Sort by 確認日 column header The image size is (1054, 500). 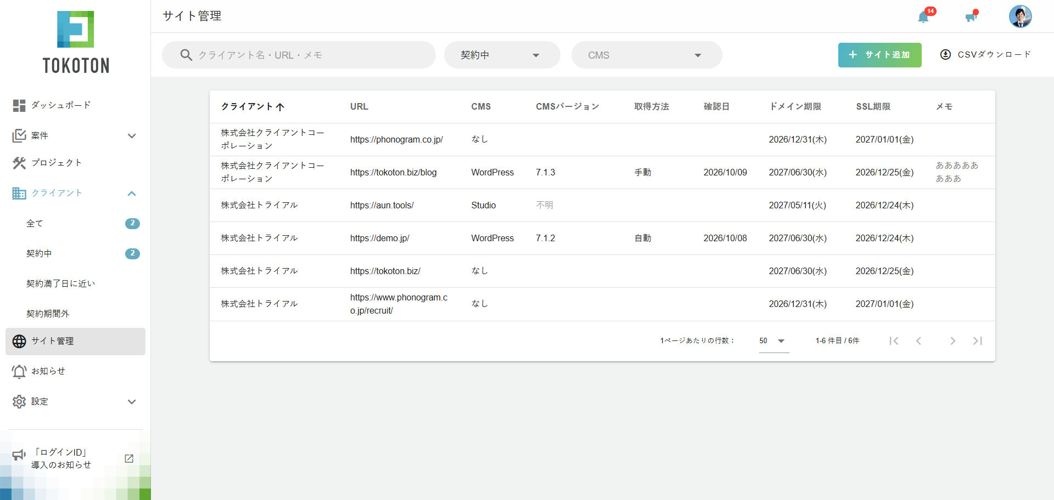tap(716, 107)
